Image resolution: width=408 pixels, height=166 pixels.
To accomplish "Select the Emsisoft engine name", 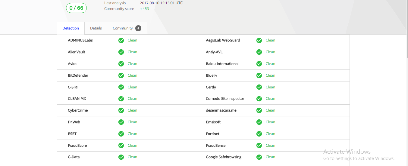I will point(213,122).
